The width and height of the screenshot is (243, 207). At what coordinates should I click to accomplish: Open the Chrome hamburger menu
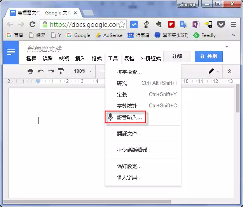[x=233, y=25]
